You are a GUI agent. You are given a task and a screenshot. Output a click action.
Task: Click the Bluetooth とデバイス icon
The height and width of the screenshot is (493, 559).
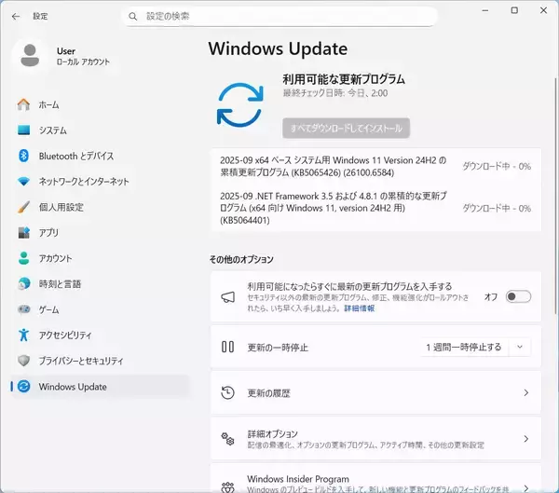(x=24, y=156)
